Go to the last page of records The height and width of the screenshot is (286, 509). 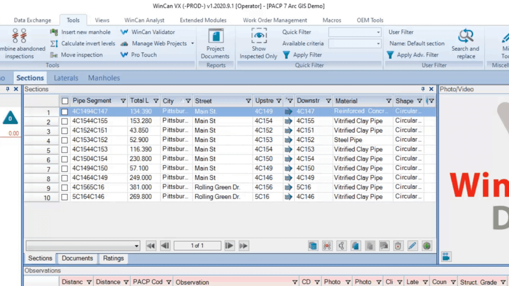tap(244, 246)
